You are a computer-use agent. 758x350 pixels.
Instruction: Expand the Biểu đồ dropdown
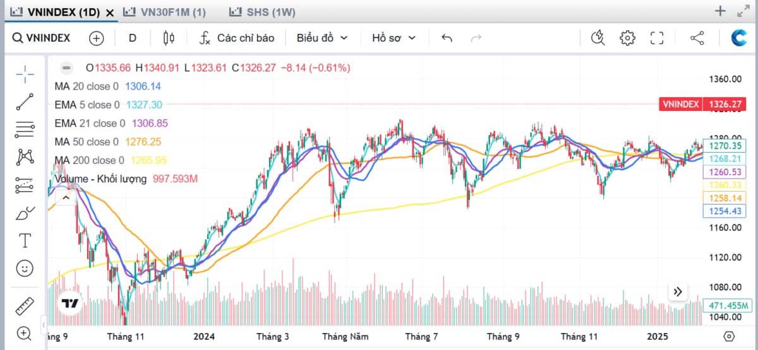[322, 38]
